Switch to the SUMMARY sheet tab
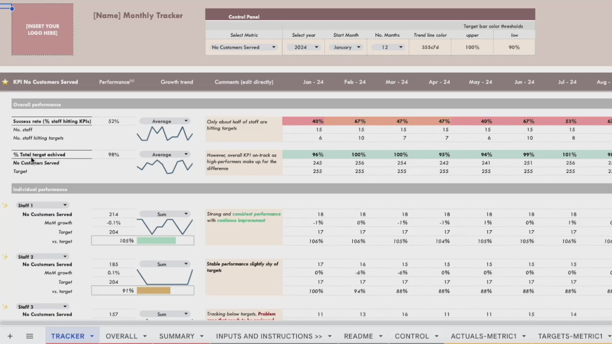 point(177,336)
